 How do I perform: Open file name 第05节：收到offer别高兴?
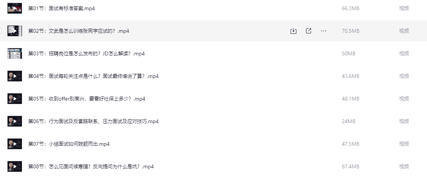coord(87,99)
